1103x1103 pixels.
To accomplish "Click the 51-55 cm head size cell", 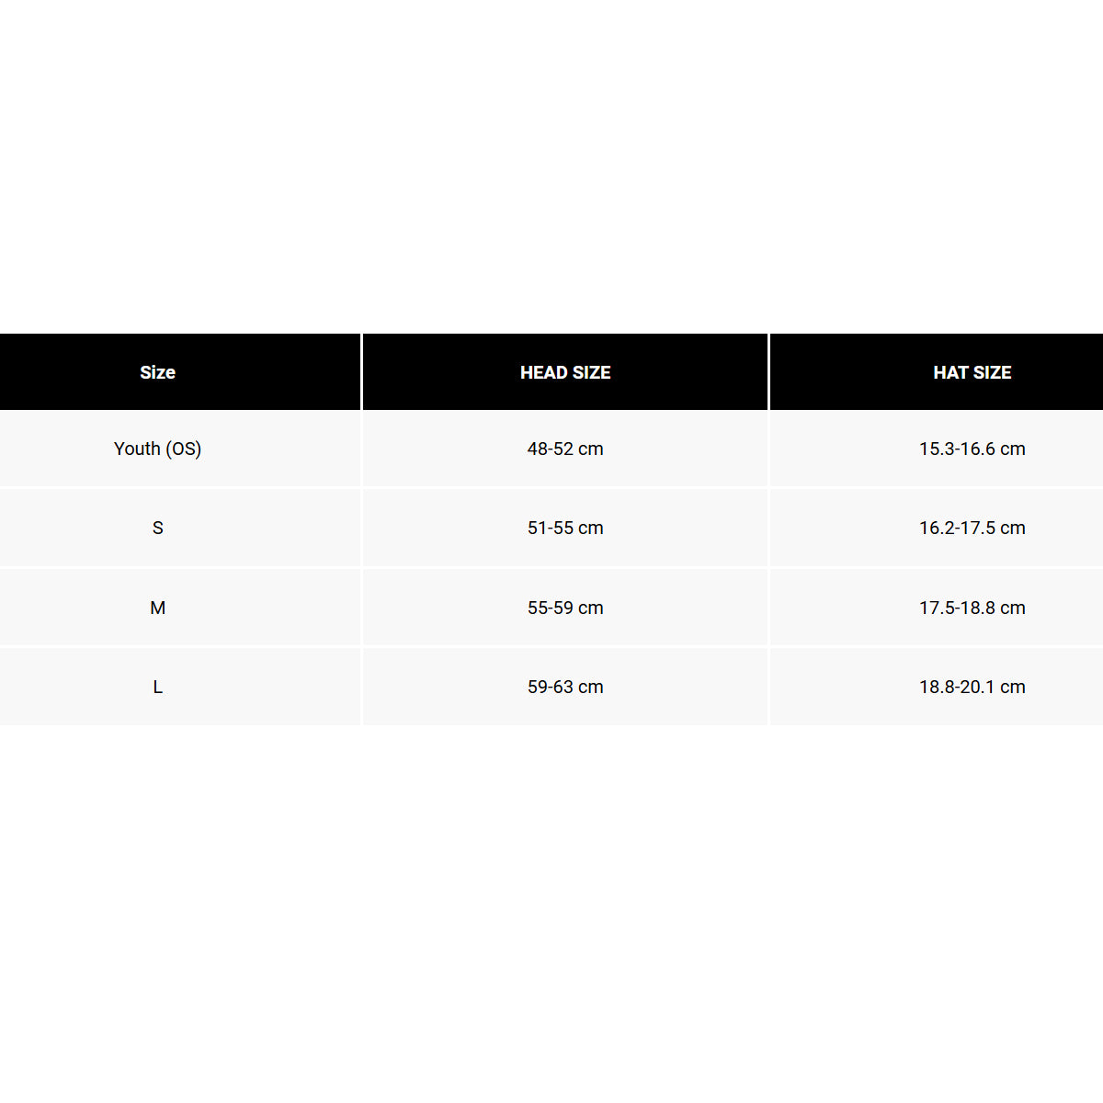I will click(565, 528).
